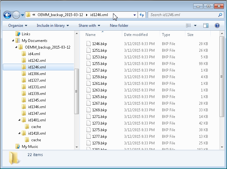This screenshot has height=169, width=227.
Task: Select the file named 1267.bkp
Action: click(99, 103)
